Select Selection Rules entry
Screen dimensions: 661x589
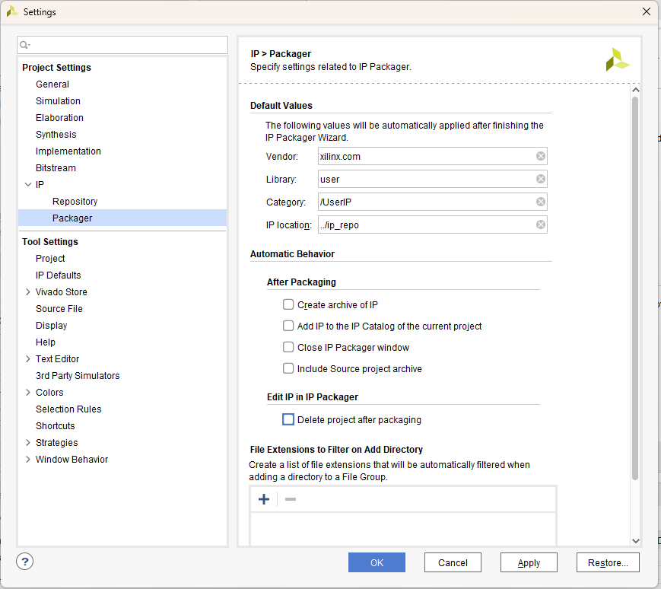(x=68, y=409)
